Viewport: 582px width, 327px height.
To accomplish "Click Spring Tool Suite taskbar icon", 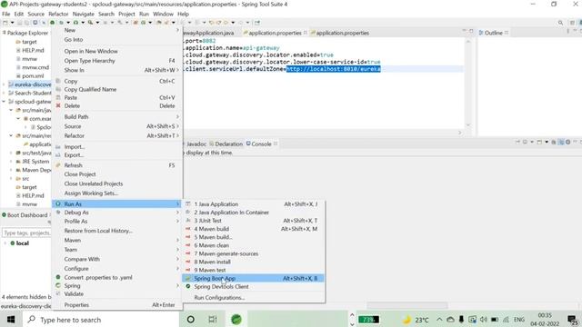I will [x=236, y=319].
